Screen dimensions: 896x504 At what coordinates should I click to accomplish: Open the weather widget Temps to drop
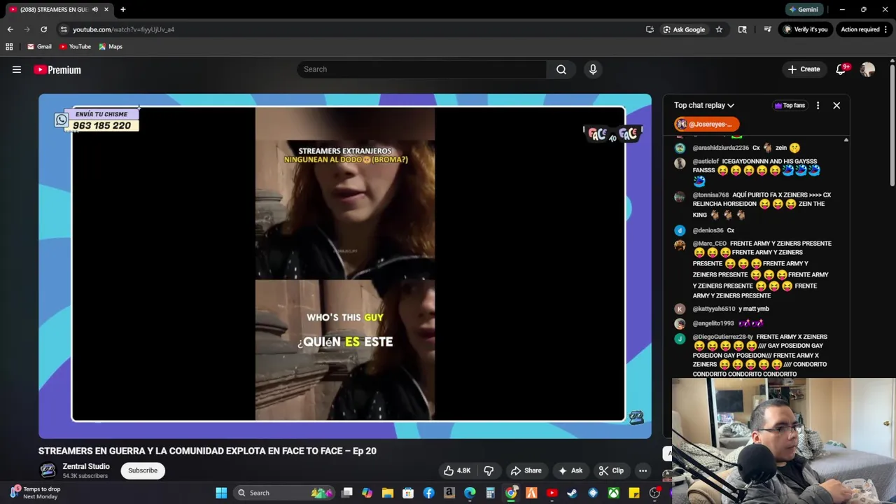(35, 493)
